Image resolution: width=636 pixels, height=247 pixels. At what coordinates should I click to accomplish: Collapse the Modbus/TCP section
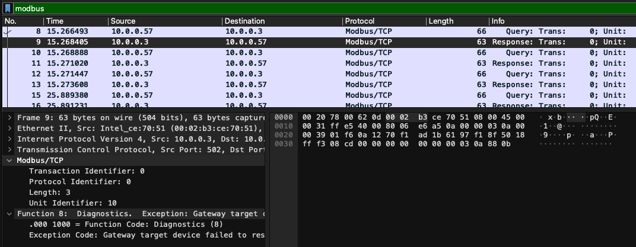click(x=9, y=160)
